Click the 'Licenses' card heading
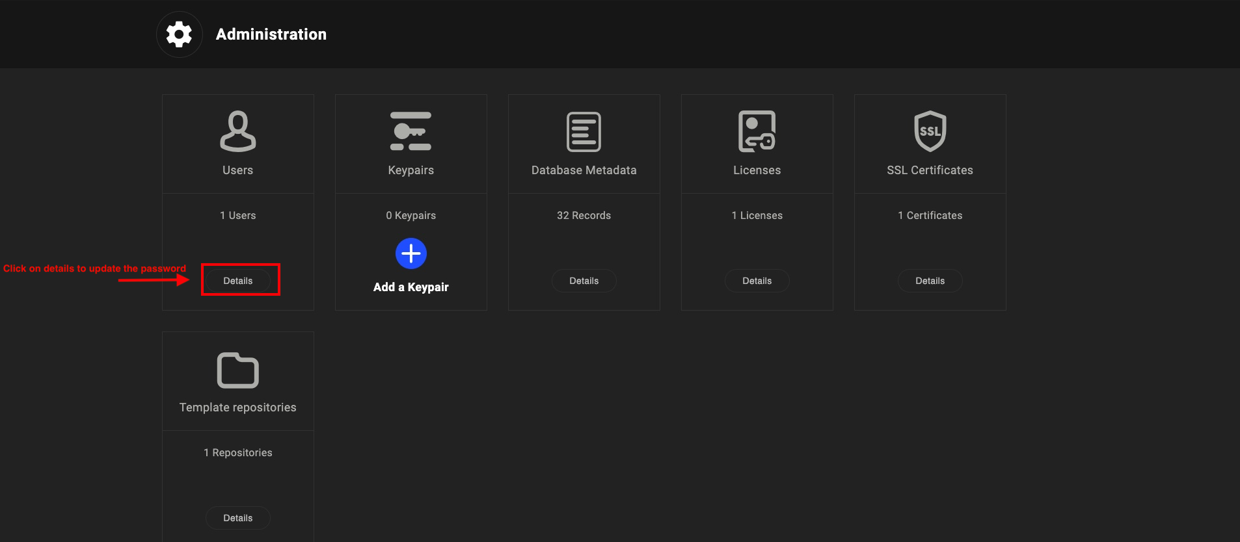Viewport: 1240px width, 542px height. pos(757,170)
